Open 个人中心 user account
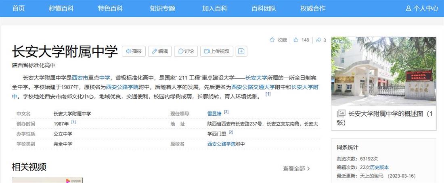 coord(422,8)
